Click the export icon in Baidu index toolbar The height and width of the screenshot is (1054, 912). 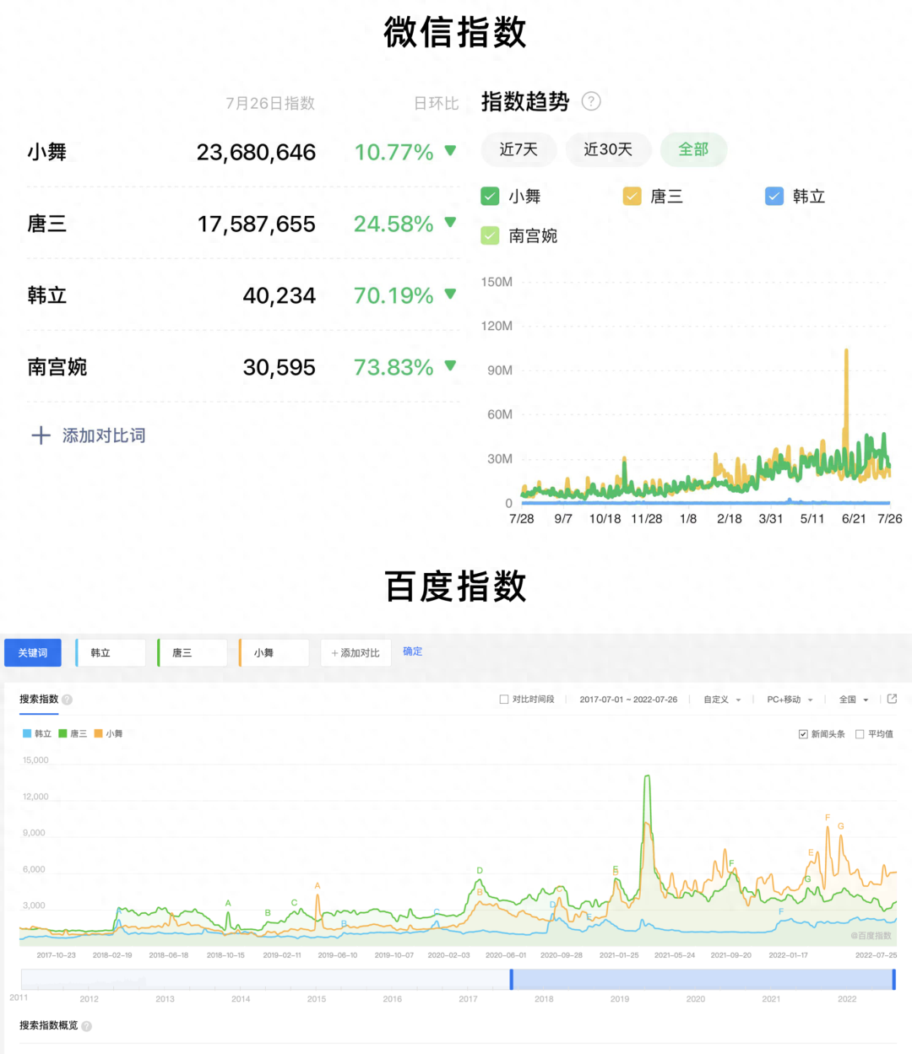coord(892,699)
